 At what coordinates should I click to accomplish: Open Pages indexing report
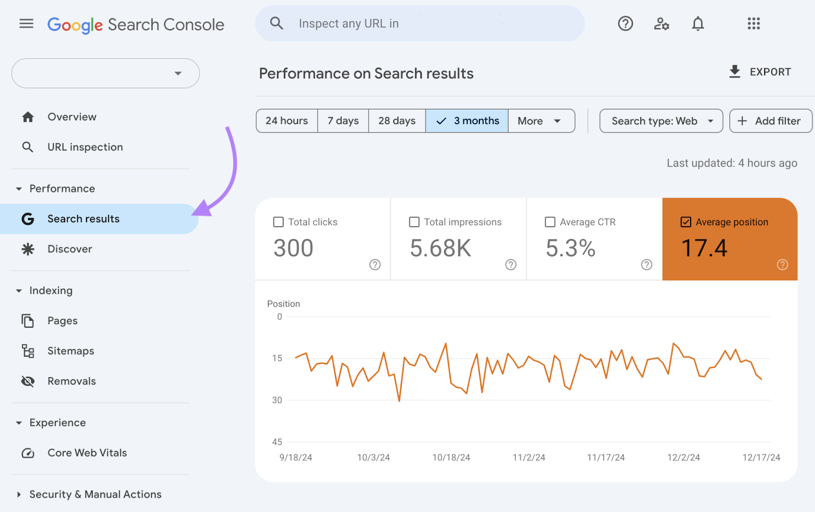(x=63, y=321)
